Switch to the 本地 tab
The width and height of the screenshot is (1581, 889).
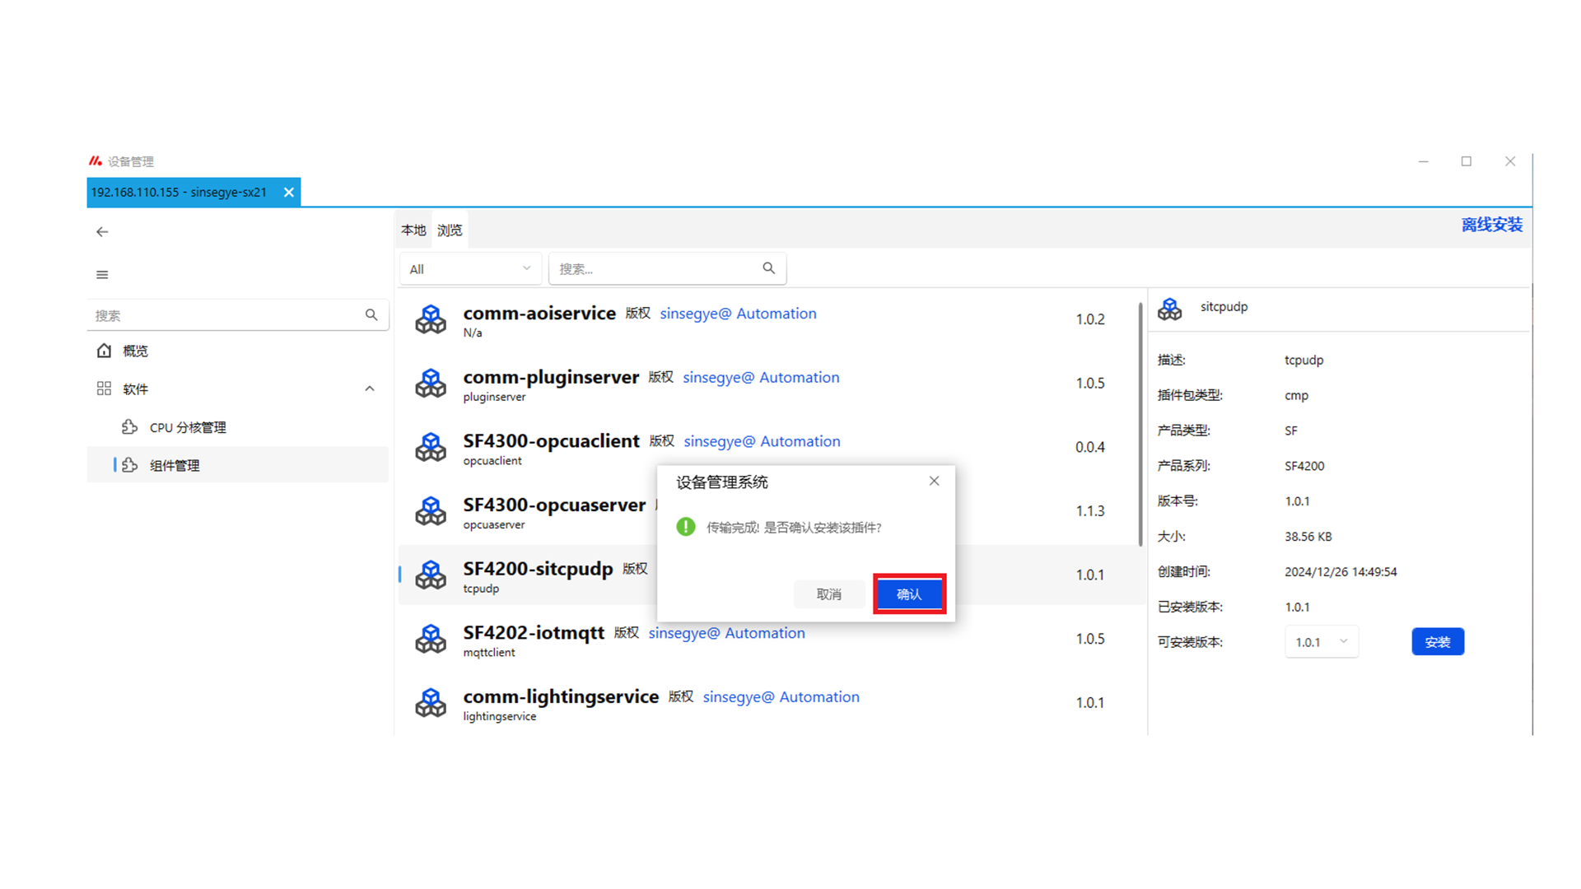pos(413,230)
